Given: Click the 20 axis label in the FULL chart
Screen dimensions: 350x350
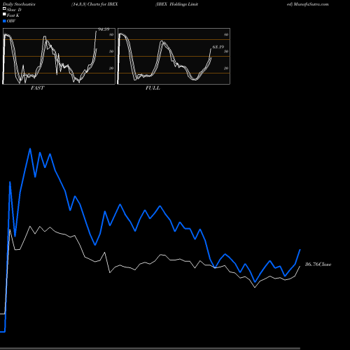Looking at the screenshot, I should coord(226,68).
